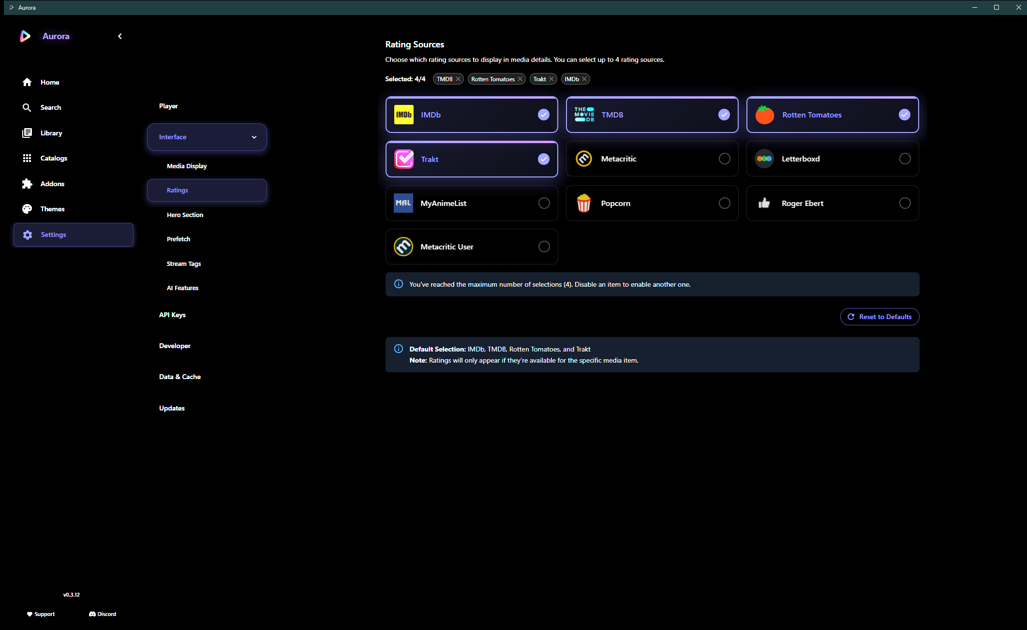Viewport: 1027px width, 630px height.
Task: Switch to the Stream Tags section
Action: coord(184,264)
